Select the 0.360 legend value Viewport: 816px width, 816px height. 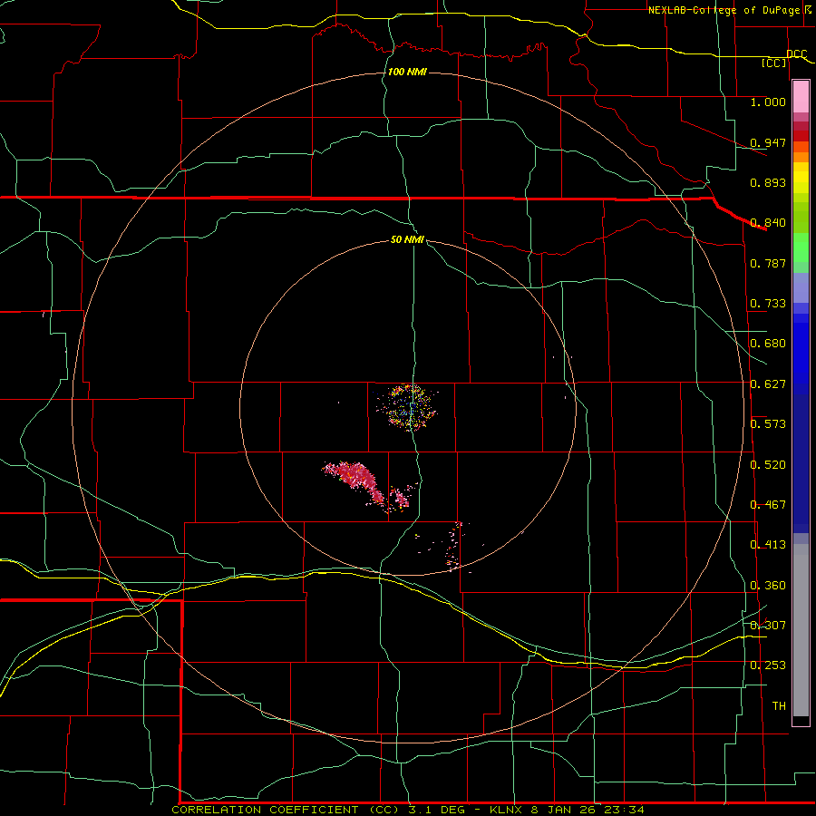pyautogui.click(x=768, y=586)
